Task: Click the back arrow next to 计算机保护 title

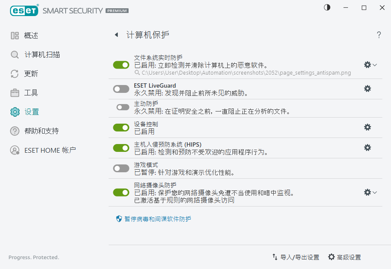Action: pos(116,35)
